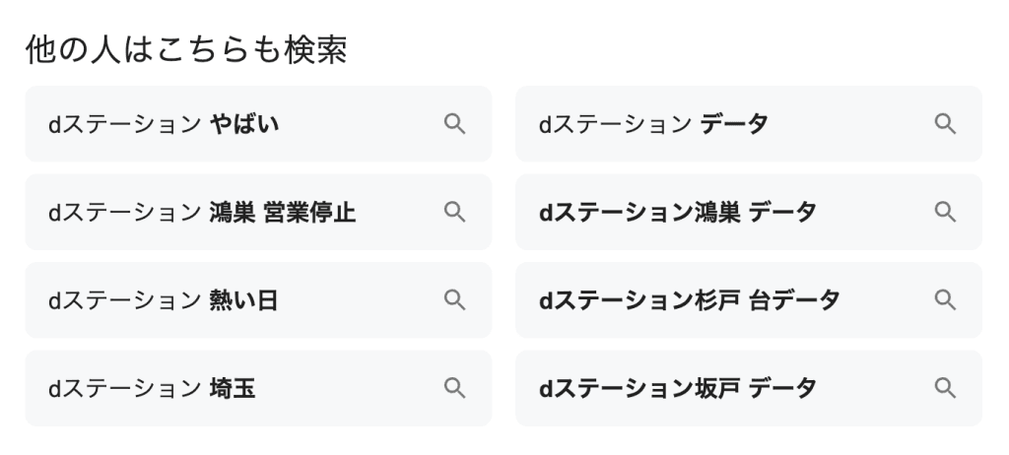The width and height of the screenshot is (1009, 455).
Task: Click the bold '熱い日' keyword
Action: click(x=244, y=300)
